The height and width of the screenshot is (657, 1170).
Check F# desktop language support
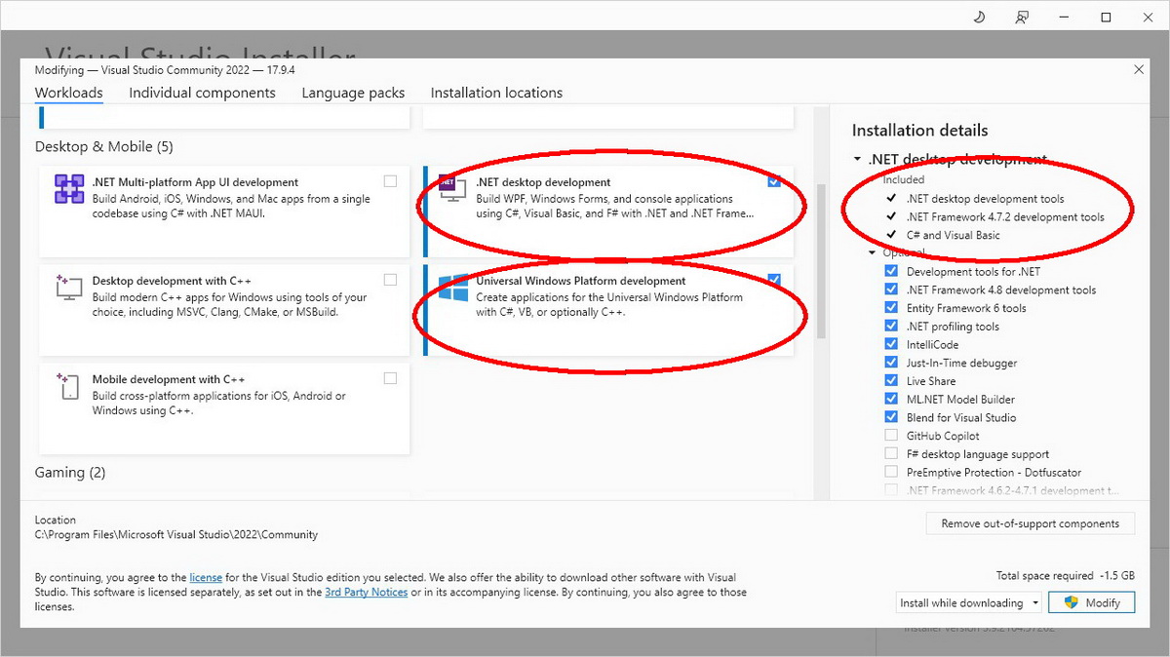[x=890, y=453]
